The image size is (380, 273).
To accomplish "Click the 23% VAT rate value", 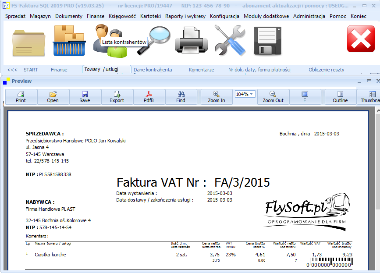I will (231, 255).
